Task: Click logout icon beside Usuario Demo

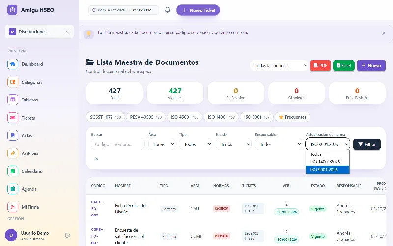Action: coord(68,235)
